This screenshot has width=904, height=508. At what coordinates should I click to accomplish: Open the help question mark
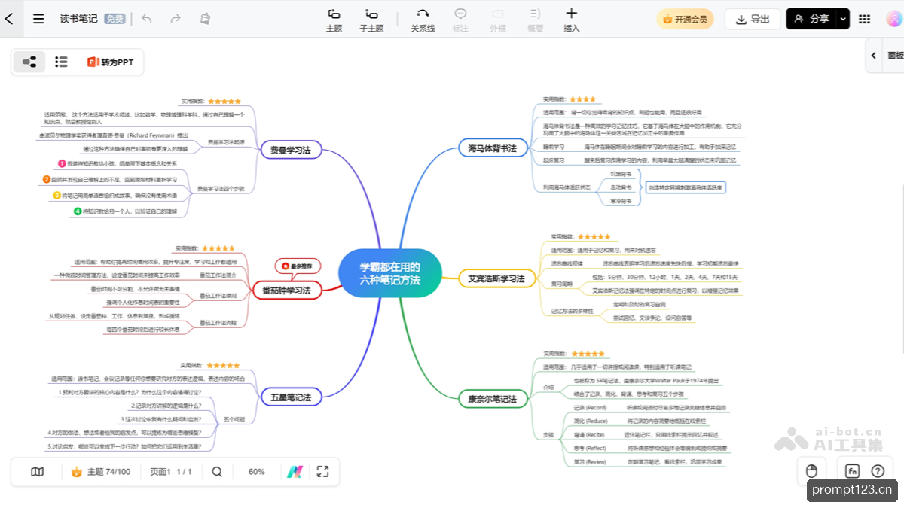[878, 471]
